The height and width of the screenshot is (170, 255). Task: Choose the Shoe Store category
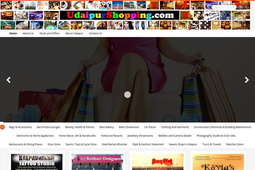[54, 144]
